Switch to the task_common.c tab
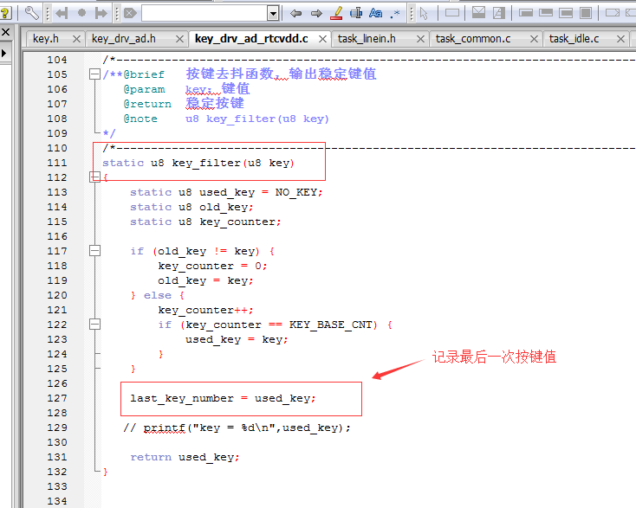636x508 pixels. point(473,39)
